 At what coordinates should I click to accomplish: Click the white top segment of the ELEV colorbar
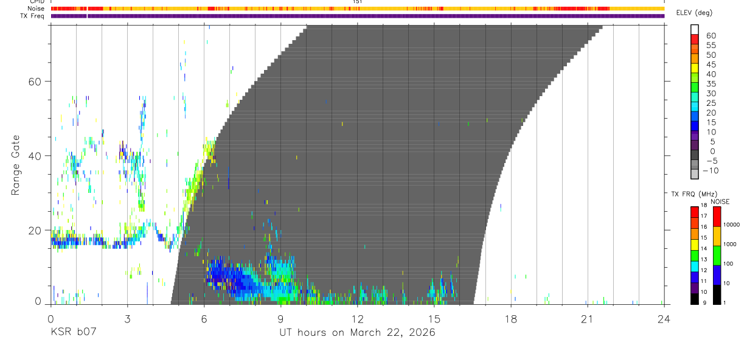pos(695,30)
